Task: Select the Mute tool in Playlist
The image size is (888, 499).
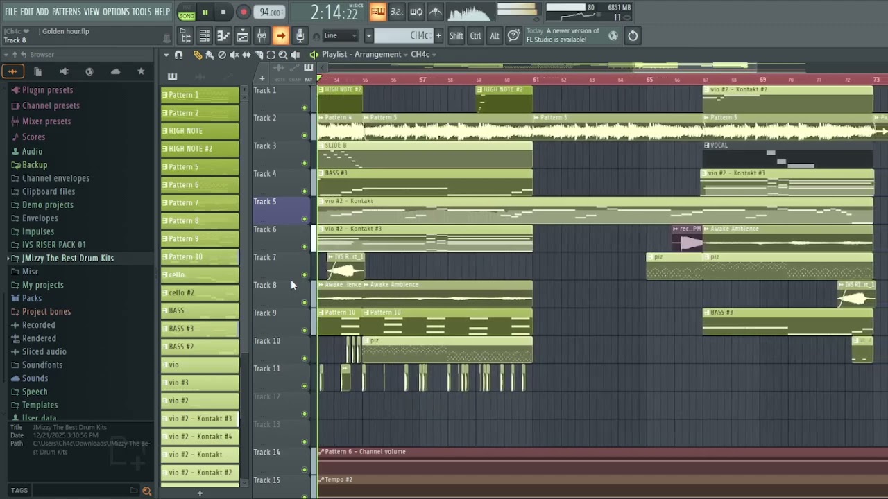Action: click(234, 55)
